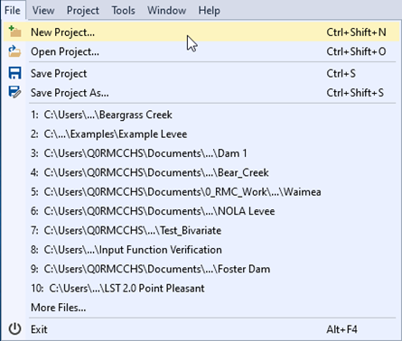
Task: Open recent project Example Levee
Action: [201, 134]
